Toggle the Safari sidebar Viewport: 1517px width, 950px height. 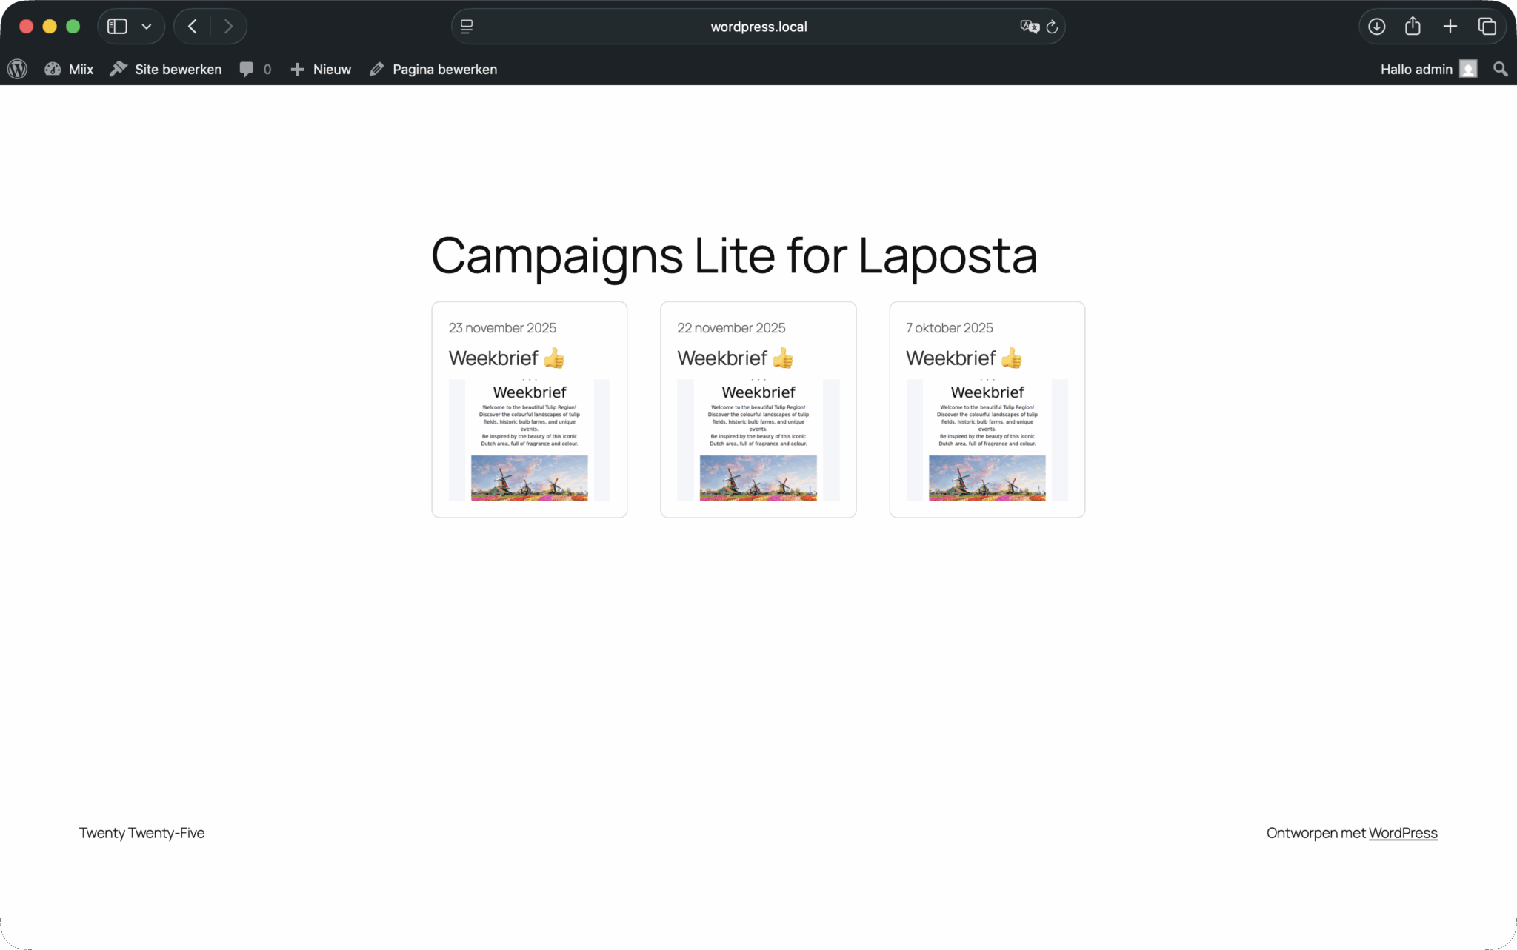(117, 27)
